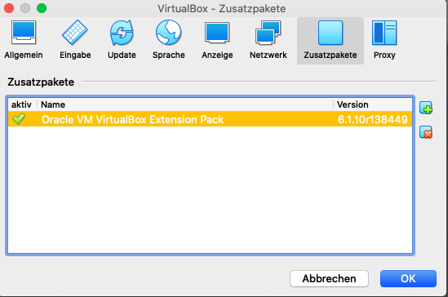Screen dimensions: 448x297
Task: Click empty area of packages list
Action: (210, 190)
